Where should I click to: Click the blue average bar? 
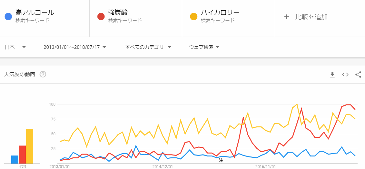[x=15, y=159]
